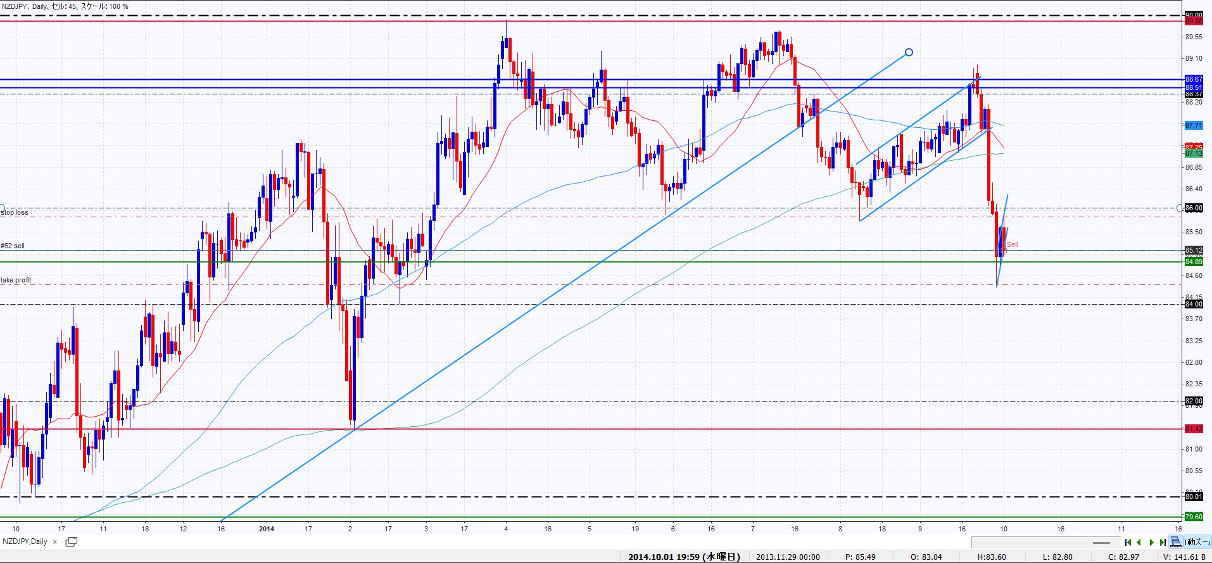This screenshot has width=1212, height=563.
Task: Click the red 81.42 price tag
Action: tap(1194, 429)
